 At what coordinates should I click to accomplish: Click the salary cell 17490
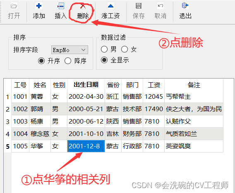coord(154,109)
